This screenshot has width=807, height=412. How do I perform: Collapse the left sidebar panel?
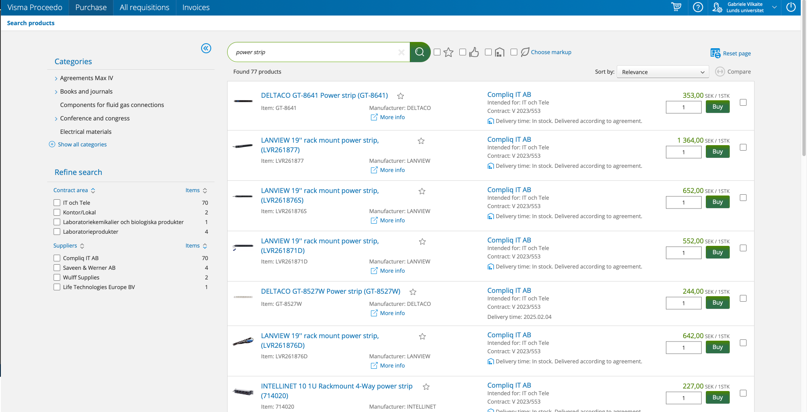206,48
